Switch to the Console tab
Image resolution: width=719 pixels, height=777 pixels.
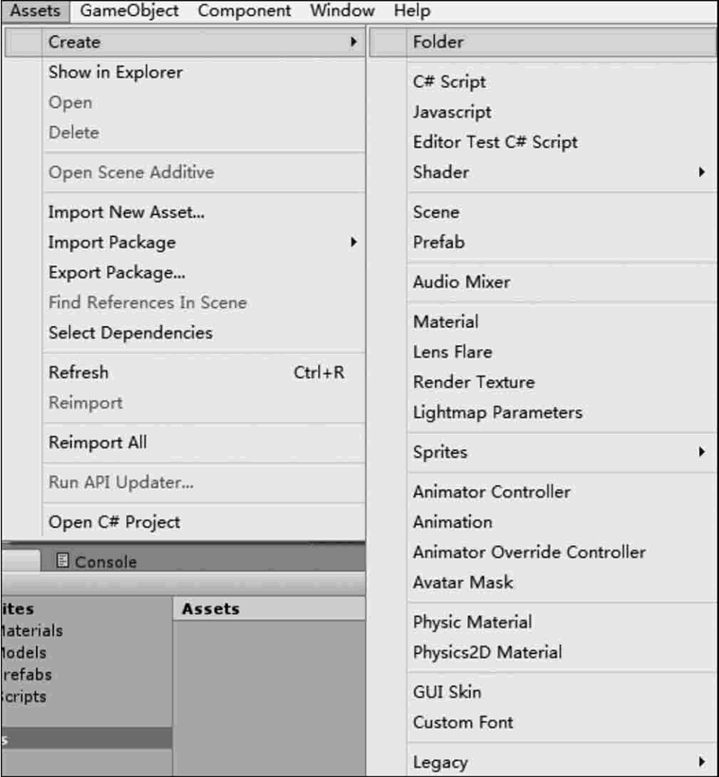pos(105,562)
